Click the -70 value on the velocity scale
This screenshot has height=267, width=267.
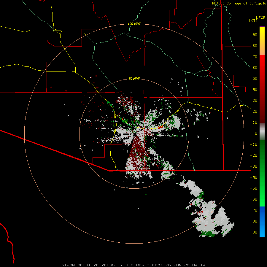254,210
